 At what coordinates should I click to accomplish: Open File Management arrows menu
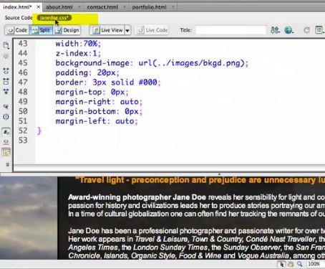[x=275, y=30]
